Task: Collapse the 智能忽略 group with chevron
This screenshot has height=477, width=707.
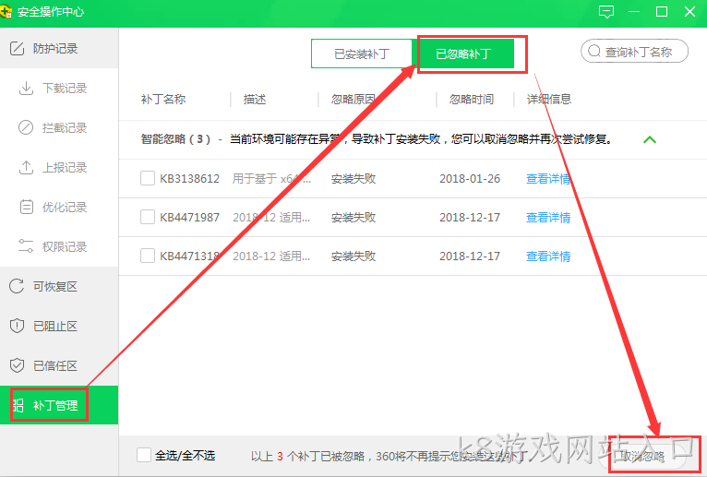Action: pos(649,139)
